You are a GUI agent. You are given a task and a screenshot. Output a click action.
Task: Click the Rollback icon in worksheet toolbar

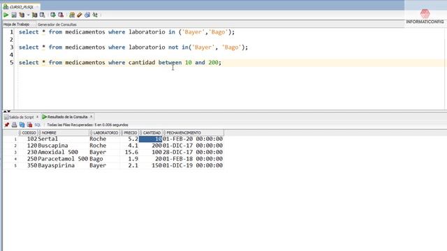click(x=61, y=15)
